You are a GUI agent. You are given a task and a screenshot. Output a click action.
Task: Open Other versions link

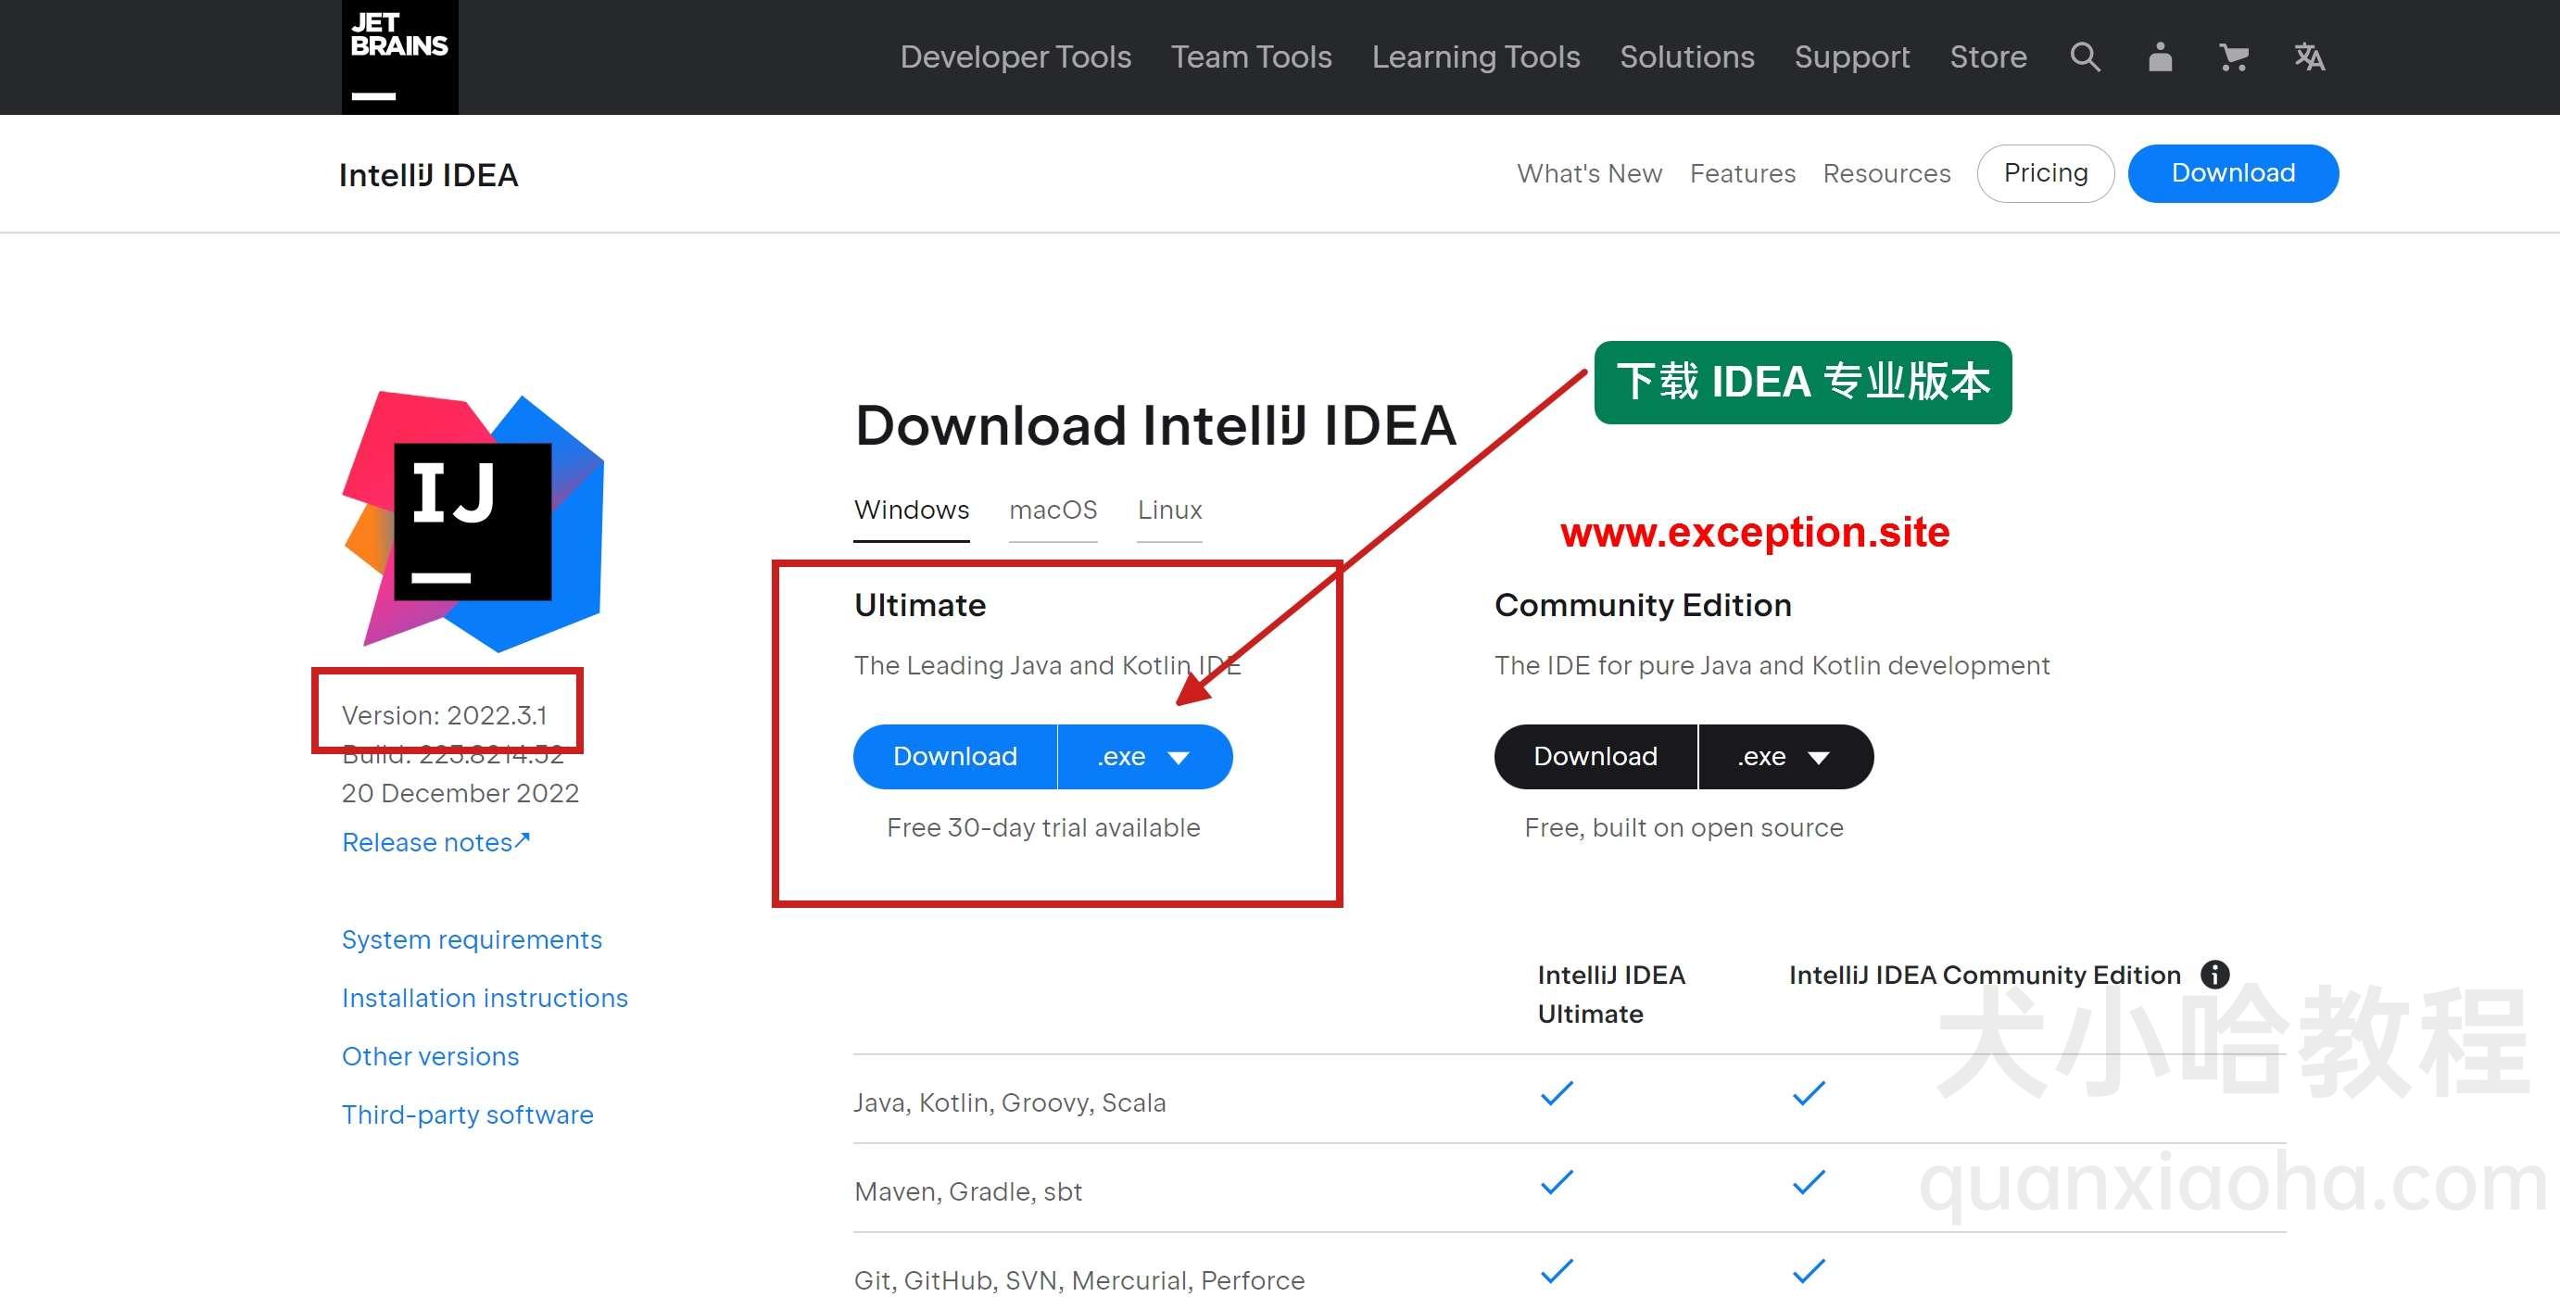(x=430, y=1055)
